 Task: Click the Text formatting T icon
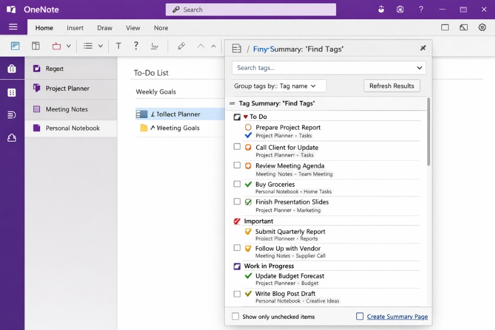(118, 46)
